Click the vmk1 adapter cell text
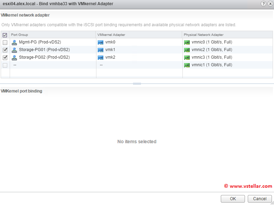The width and height of the screenshot is (274, 205). (x=110, y=50)
